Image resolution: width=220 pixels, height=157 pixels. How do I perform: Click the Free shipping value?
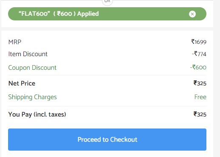pyautogui.click(x=200, y=97)
